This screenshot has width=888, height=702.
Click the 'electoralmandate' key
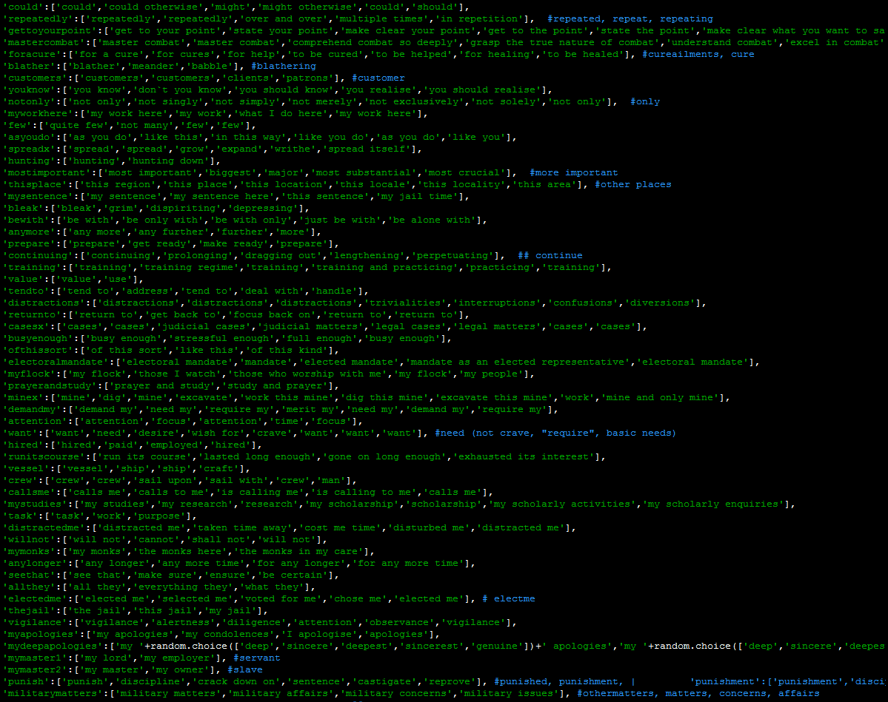tap(56, 362)
